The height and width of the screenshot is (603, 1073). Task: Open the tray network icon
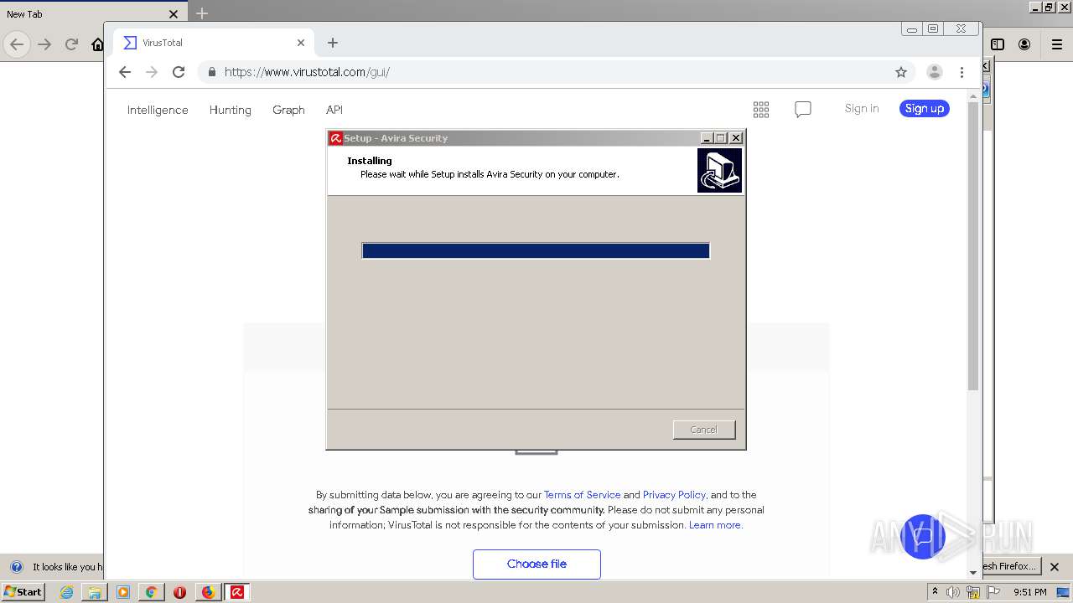coord(973,592)
